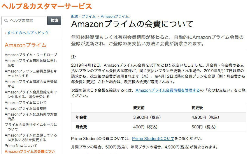251x154 pixels.
Task: Open the Prime Studentについて link
Action: [153, 139]
